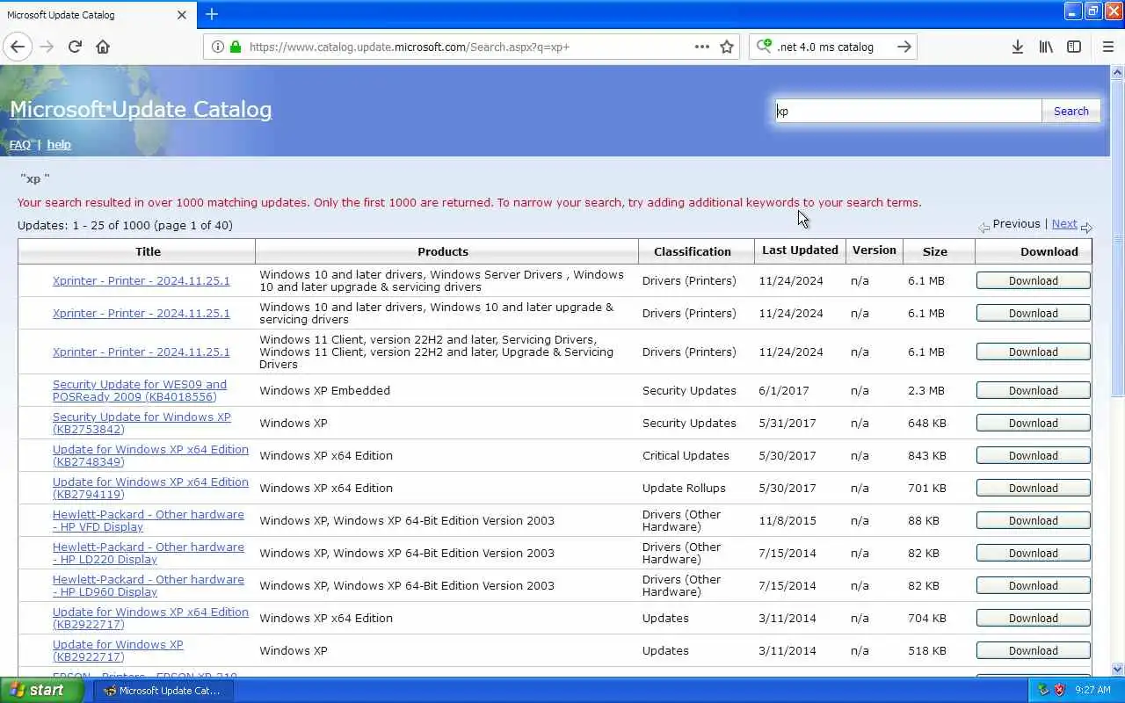Click the browser Forward arrow
1125x703 pixels.
pyautogui.click(x=47, y=47)
